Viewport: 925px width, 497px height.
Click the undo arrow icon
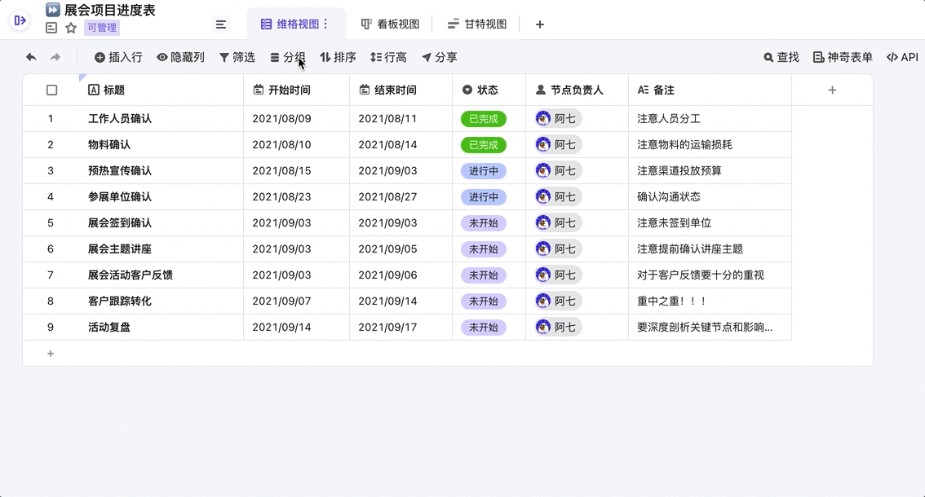31,57
